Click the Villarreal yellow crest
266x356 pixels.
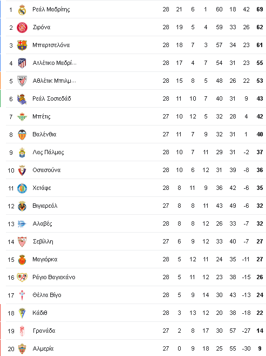coord(22,206)
